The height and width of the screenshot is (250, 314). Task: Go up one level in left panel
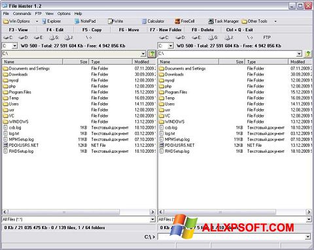point(152,54)
